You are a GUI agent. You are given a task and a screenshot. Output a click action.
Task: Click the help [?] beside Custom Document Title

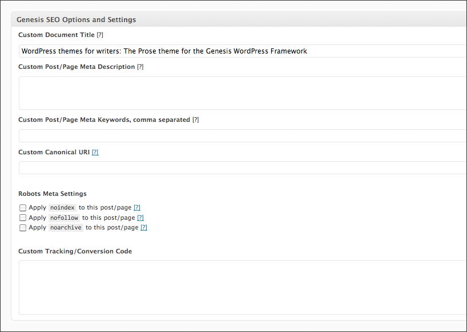point(100,35)
